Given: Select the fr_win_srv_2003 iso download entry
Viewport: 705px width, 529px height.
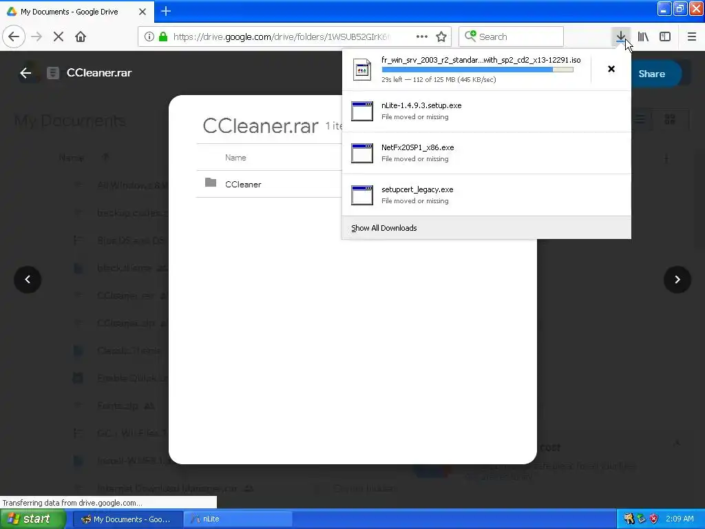Looking at the screenshot, I should 466,70.
